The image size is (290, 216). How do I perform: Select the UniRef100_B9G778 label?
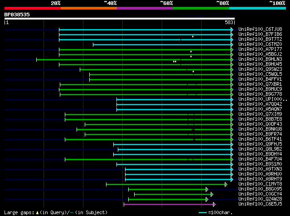pyautogui.click(x=260, y=94)
